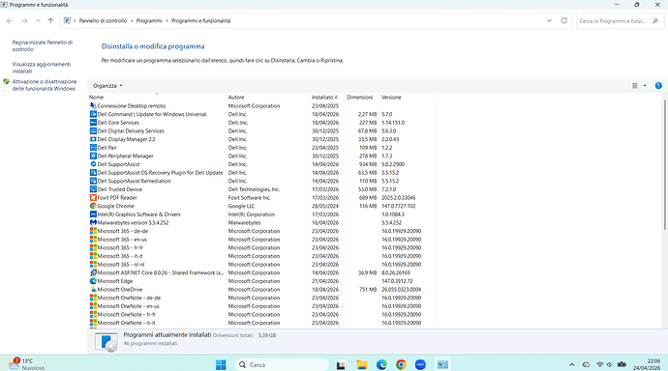Open File Explorer from the taskbar
The width and height of the screenshot is (668, 371).
[362, 364]
